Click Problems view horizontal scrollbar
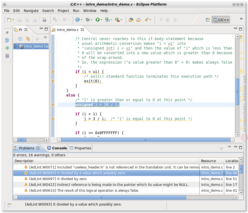 coord(101,197)
